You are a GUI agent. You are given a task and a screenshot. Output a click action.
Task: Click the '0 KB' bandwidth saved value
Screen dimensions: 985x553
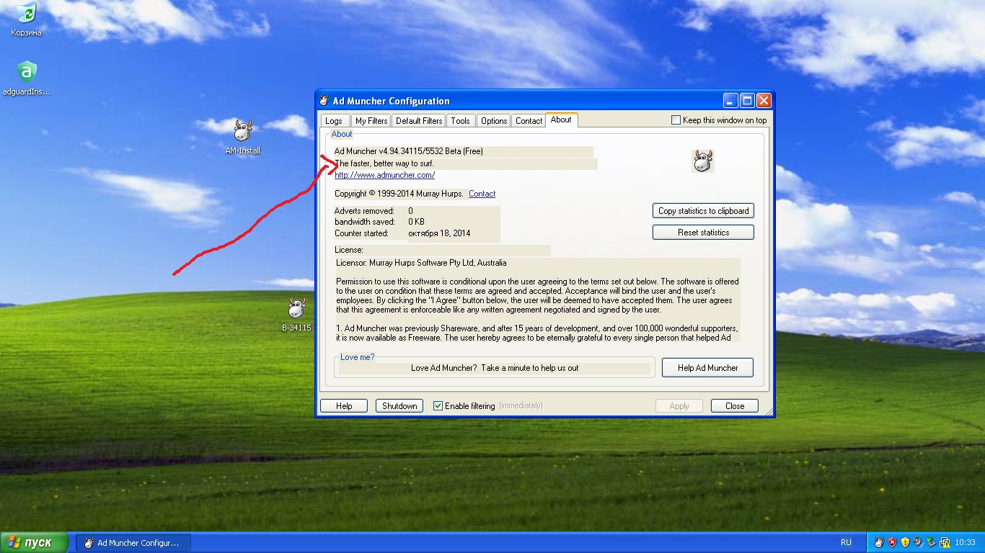[x=416, y=222]
